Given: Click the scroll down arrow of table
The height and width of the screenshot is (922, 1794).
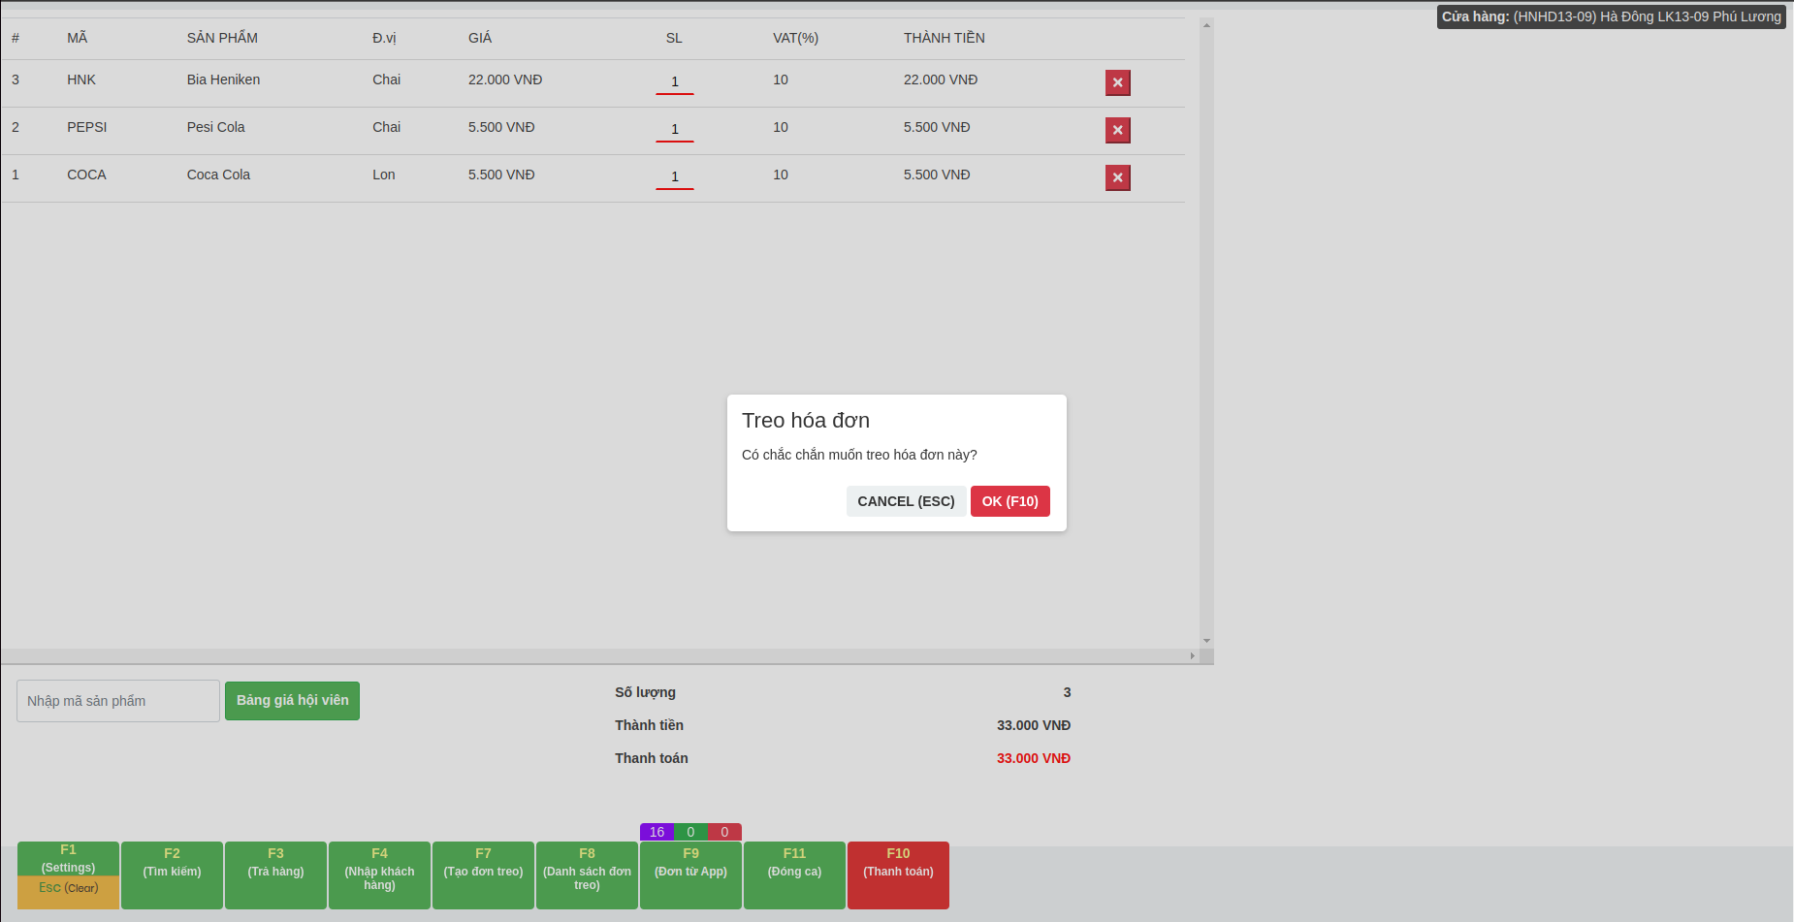Looking at the screenshot, I should coord(1206,641).
